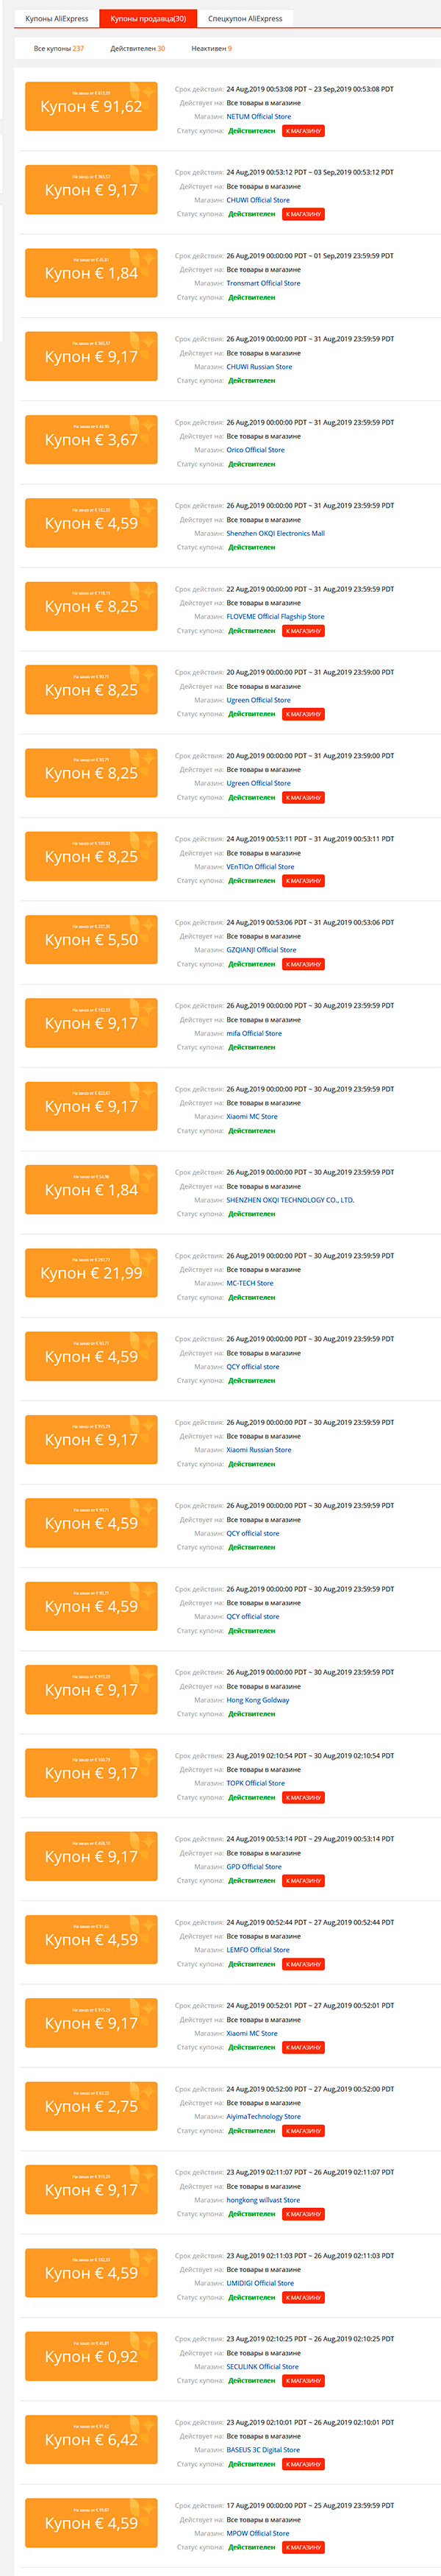The height and width of the screenshot is (2576, 441).
Task: Select the Купоны продавца(30) tab
Action: (148, 19)
